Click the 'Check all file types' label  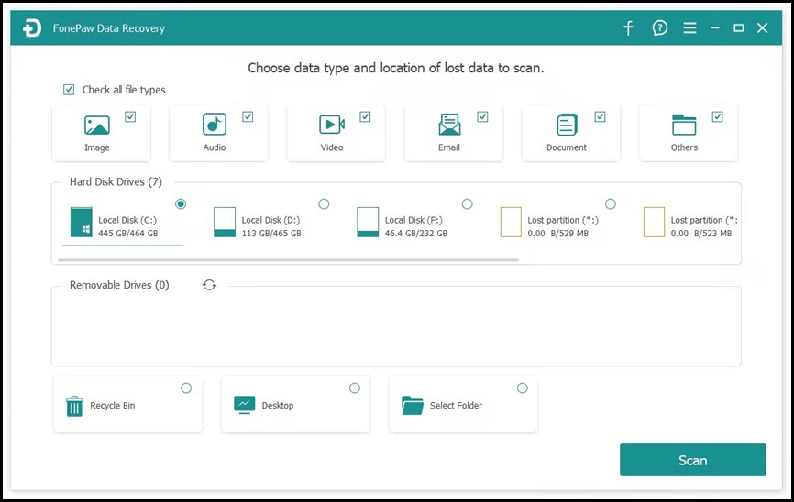coord(124,90)
